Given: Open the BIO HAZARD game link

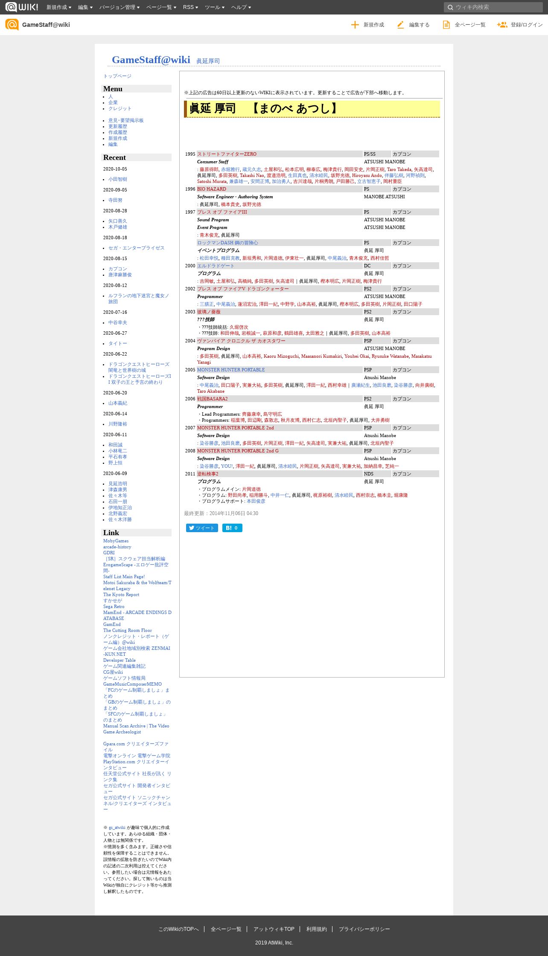Looking at the screenshot, I should pyautogui.click(x=212, y=189).
